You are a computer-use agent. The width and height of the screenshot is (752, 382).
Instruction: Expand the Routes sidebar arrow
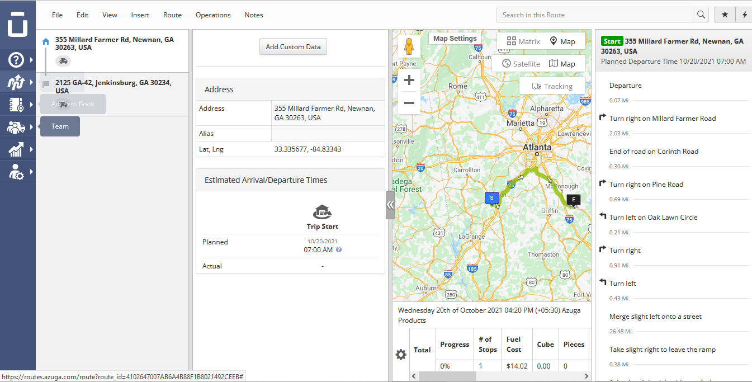coord(31,82)
